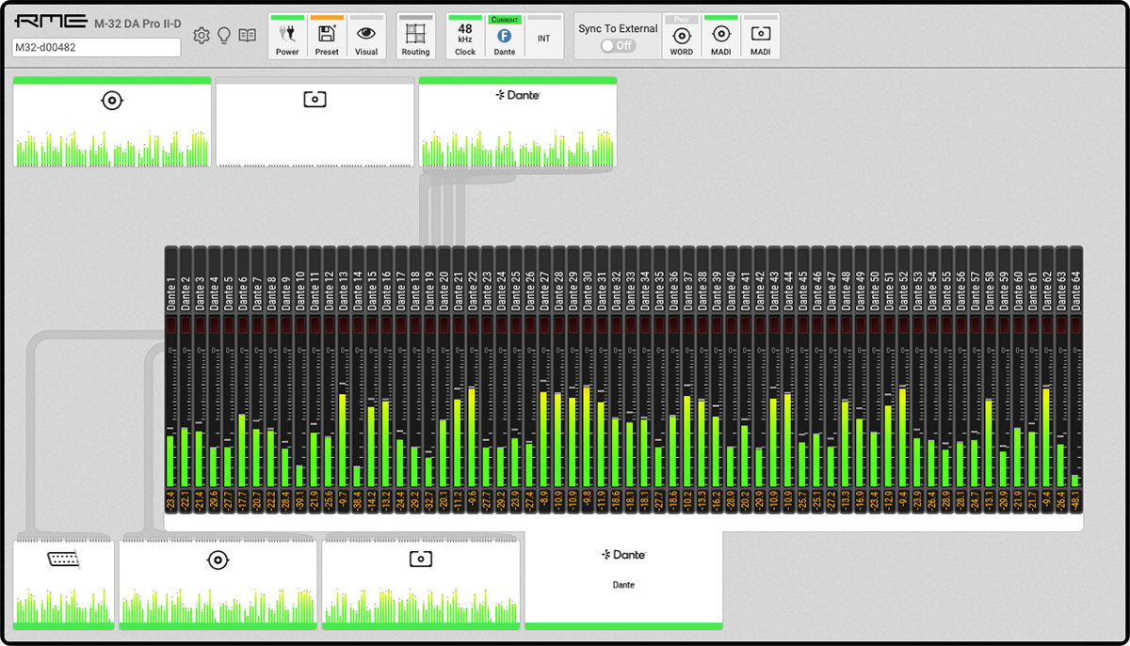Open the optical MADI output panel below meters
Screen dimensions: 1130x646
[x=421, y=584]
